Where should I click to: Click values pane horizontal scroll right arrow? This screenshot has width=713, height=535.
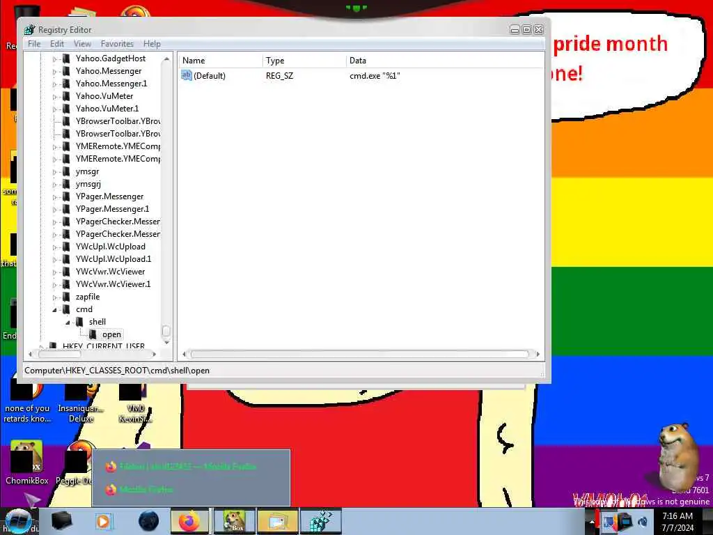tap(538, 354)
